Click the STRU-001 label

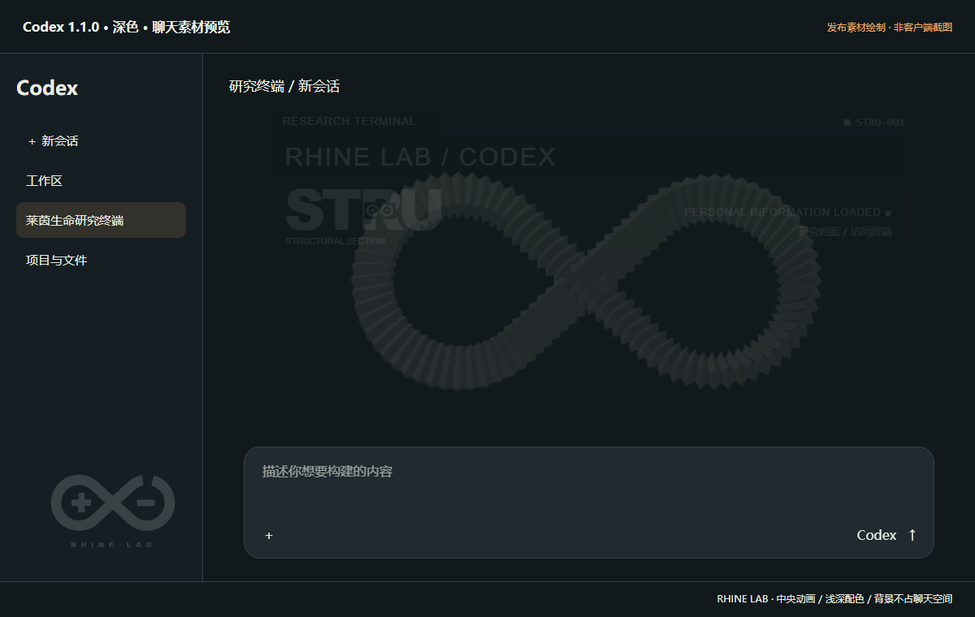click(x=874, y=123)
